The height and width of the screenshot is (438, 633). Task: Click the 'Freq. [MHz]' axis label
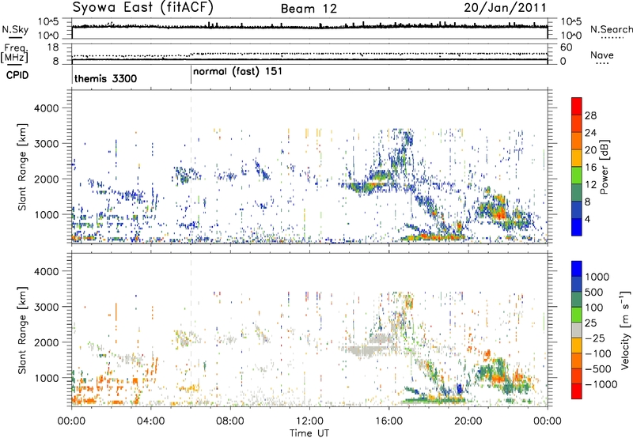click(14, 53)
